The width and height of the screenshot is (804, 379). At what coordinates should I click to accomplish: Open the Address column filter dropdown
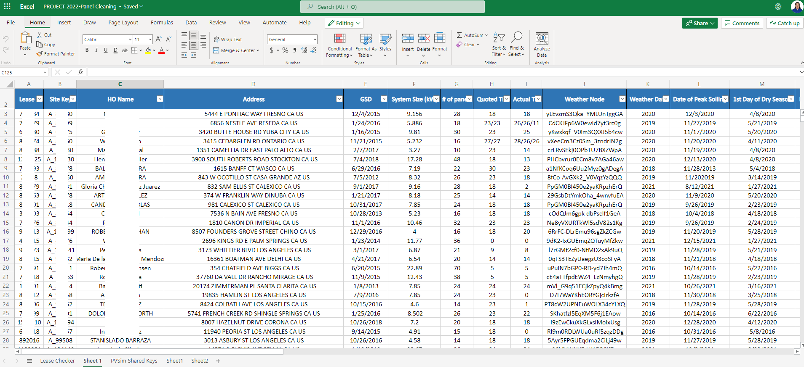tap(339, 99)
